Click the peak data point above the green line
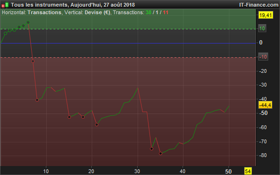This screenshot has width=280, height=175. click(28, 23)
